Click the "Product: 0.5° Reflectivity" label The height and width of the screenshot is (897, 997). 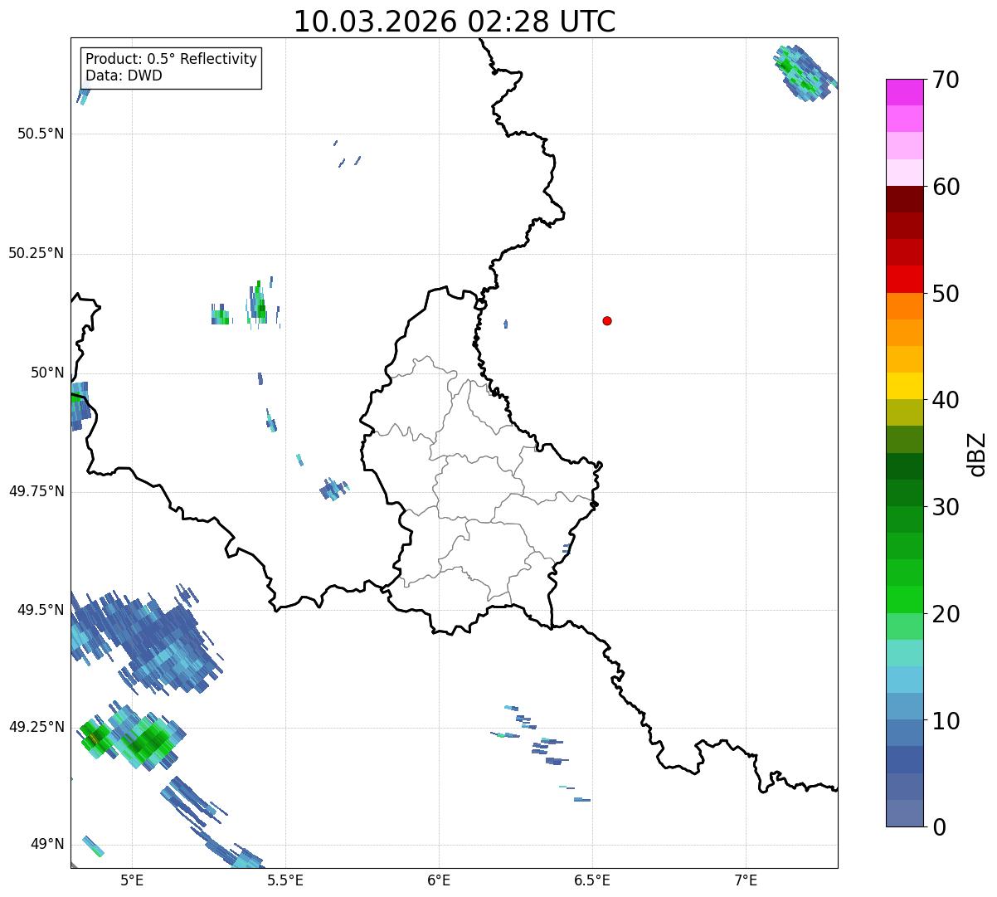point(171,60)
